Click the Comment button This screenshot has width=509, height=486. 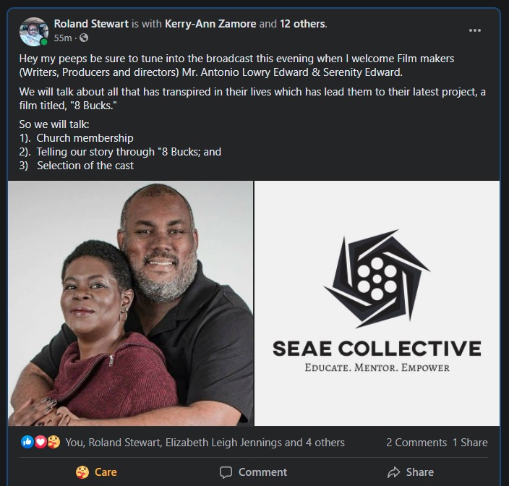point(253,472)
